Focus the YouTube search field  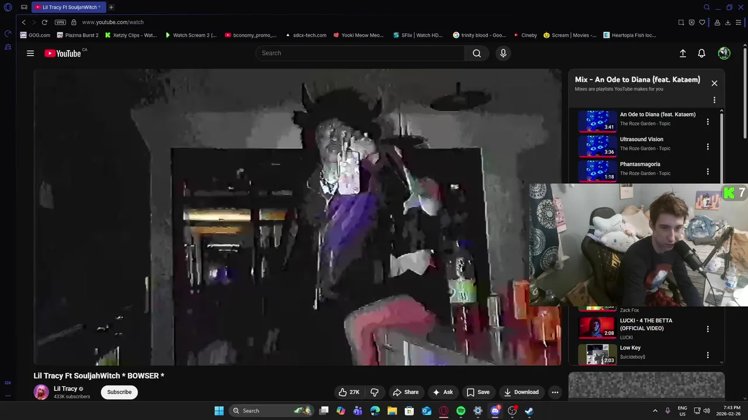360,53
